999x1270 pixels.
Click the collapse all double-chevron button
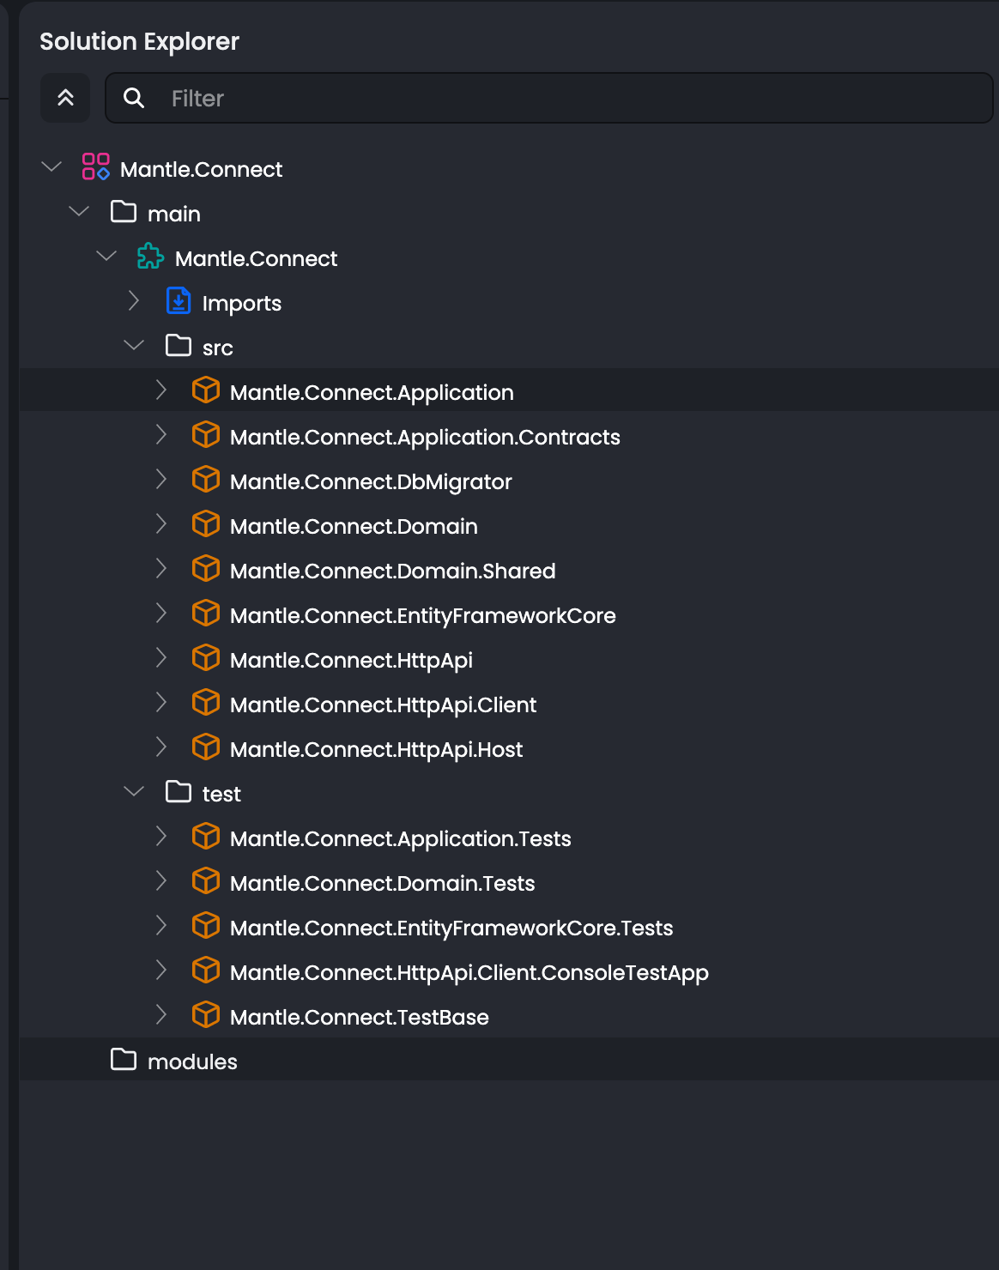[x=65, y=98]
